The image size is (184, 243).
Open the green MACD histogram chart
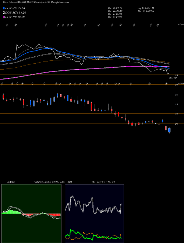[31, 214]
